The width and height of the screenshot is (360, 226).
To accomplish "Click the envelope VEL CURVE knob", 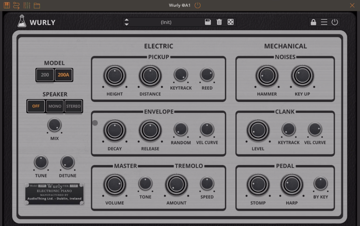I will 207,129.
